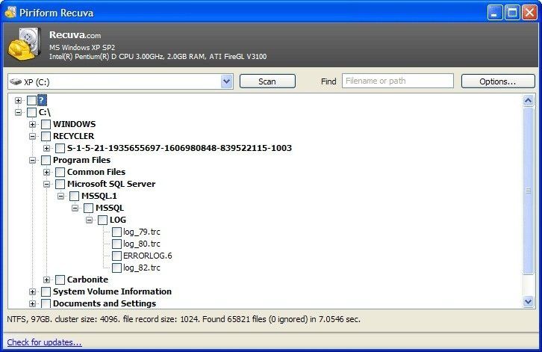Select the log_80.trc file name

142,244
